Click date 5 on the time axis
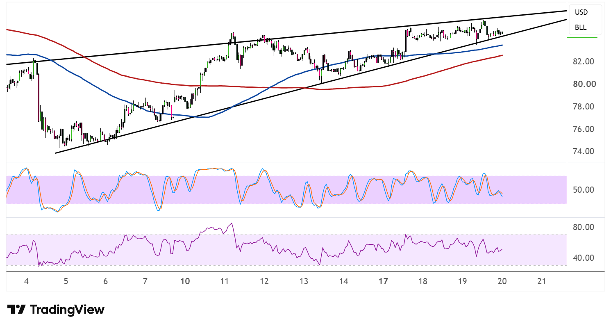The width and height of the screenshot is (611, 328). click(66, 281)
